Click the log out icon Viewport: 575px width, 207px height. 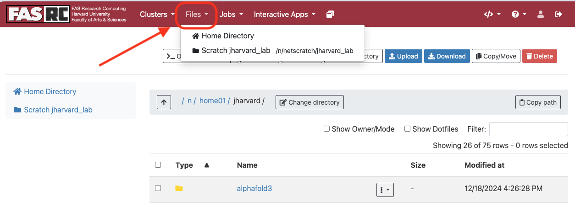[558, 15]
